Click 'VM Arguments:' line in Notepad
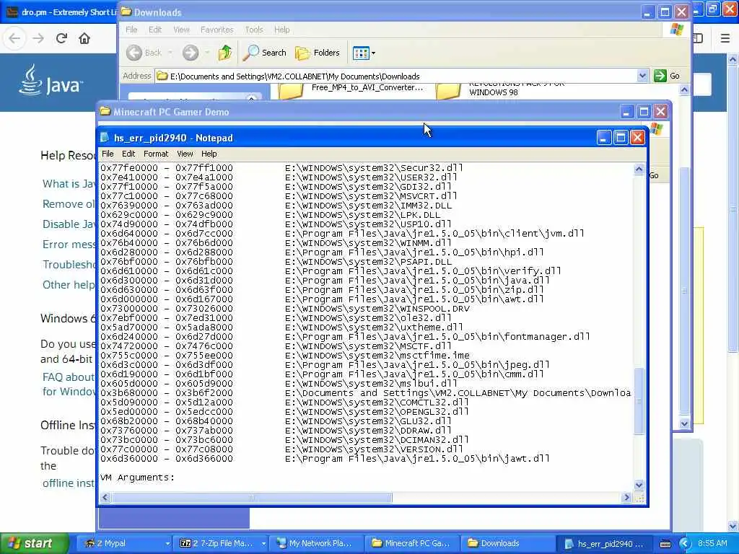The width and height of the screenshot is (739, 554). 137,478
